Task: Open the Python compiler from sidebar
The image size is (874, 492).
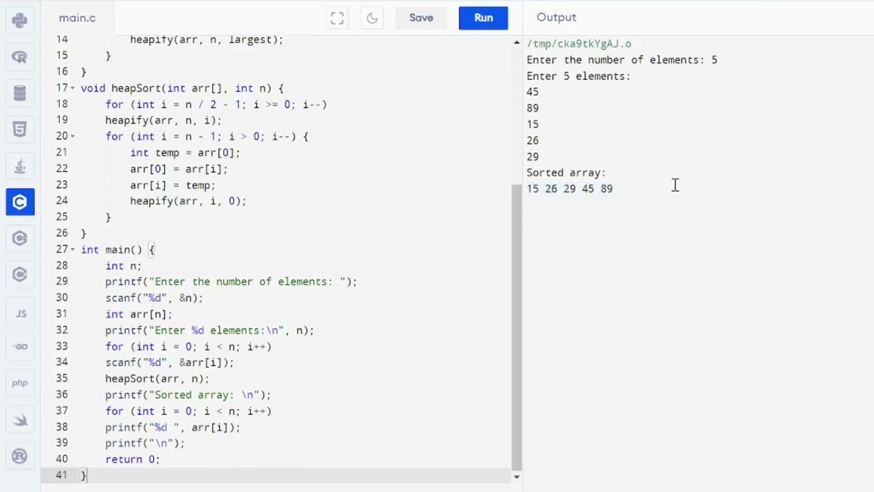Action: tap(20, 20)
